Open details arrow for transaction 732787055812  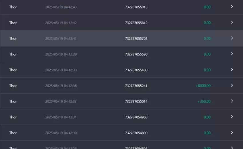[232, 23]
